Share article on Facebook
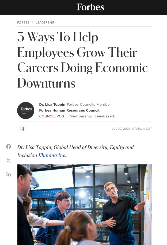This screenshot has width=167, height=245. [9, 147]
